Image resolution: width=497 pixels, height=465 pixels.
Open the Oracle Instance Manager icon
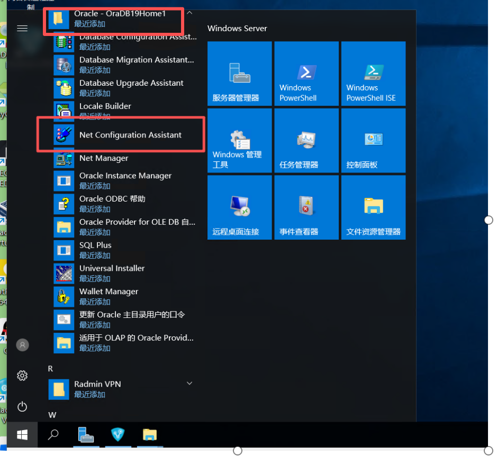coord(64,181)
